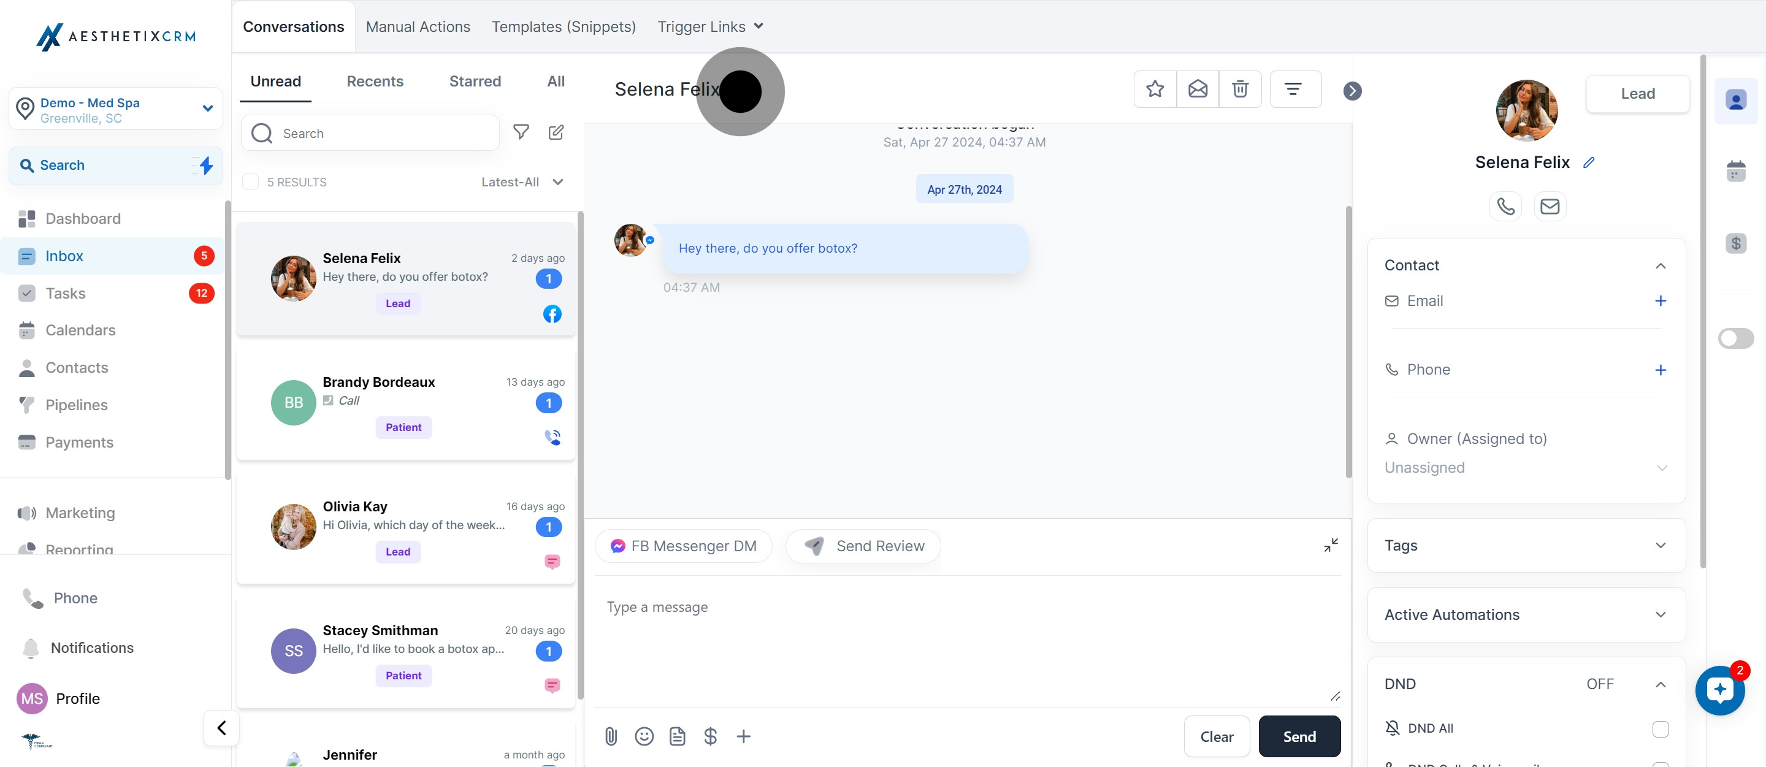1766x767 pixels.
Task: Click the delete conversation trash icon
Action: (x=1240, y=89)
